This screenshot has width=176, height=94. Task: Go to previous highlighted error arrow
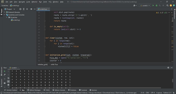[x=169, y=13]
